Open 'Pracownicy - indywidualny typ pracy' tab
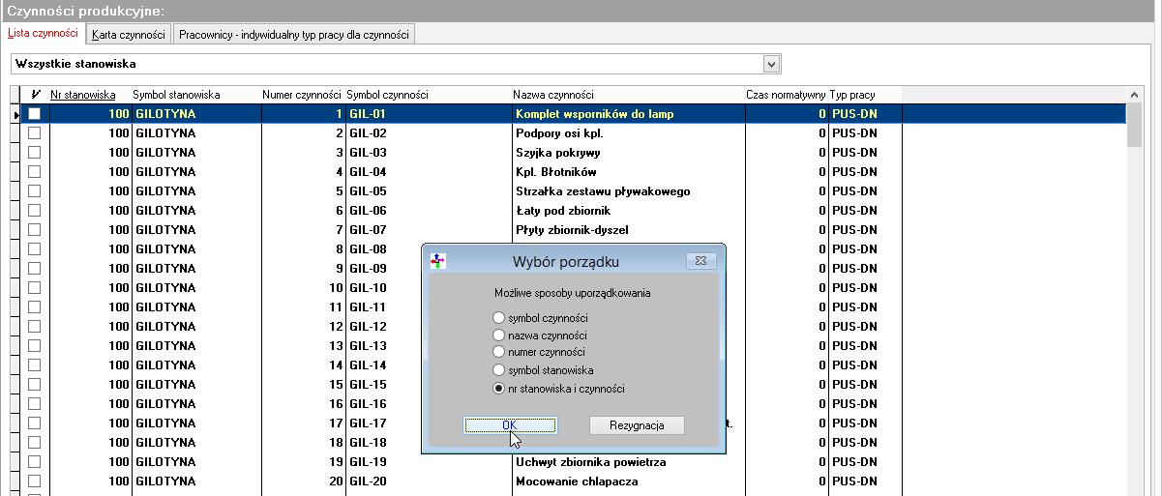This screenshot has height=496, width=1162. click(294, 35)
